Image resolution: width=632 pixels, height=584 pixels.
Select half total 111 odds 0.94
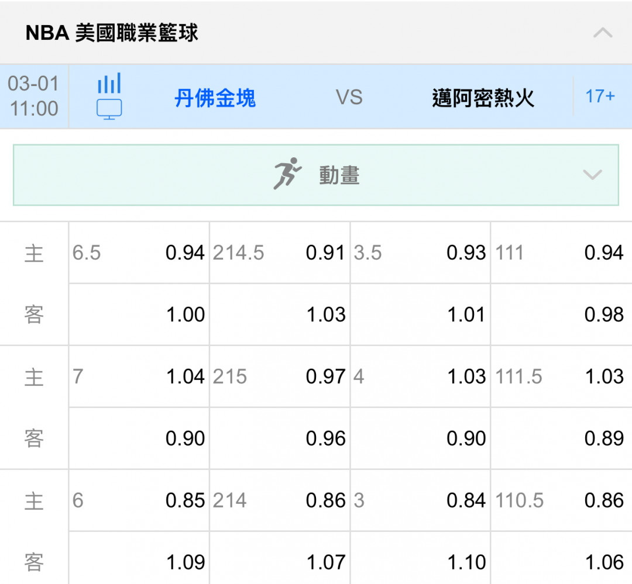coord(561,253)
